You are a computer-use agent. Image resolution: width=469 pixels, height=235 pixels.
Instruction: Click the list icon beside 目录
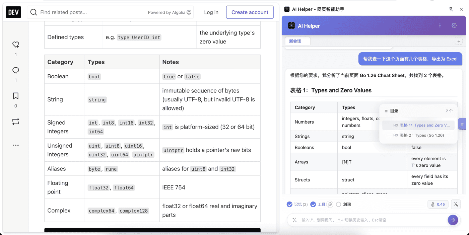386,111
